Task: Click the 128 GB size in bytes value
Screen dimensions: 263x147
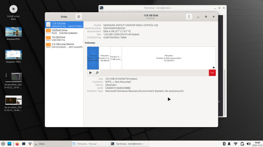Action: (121, 34)
